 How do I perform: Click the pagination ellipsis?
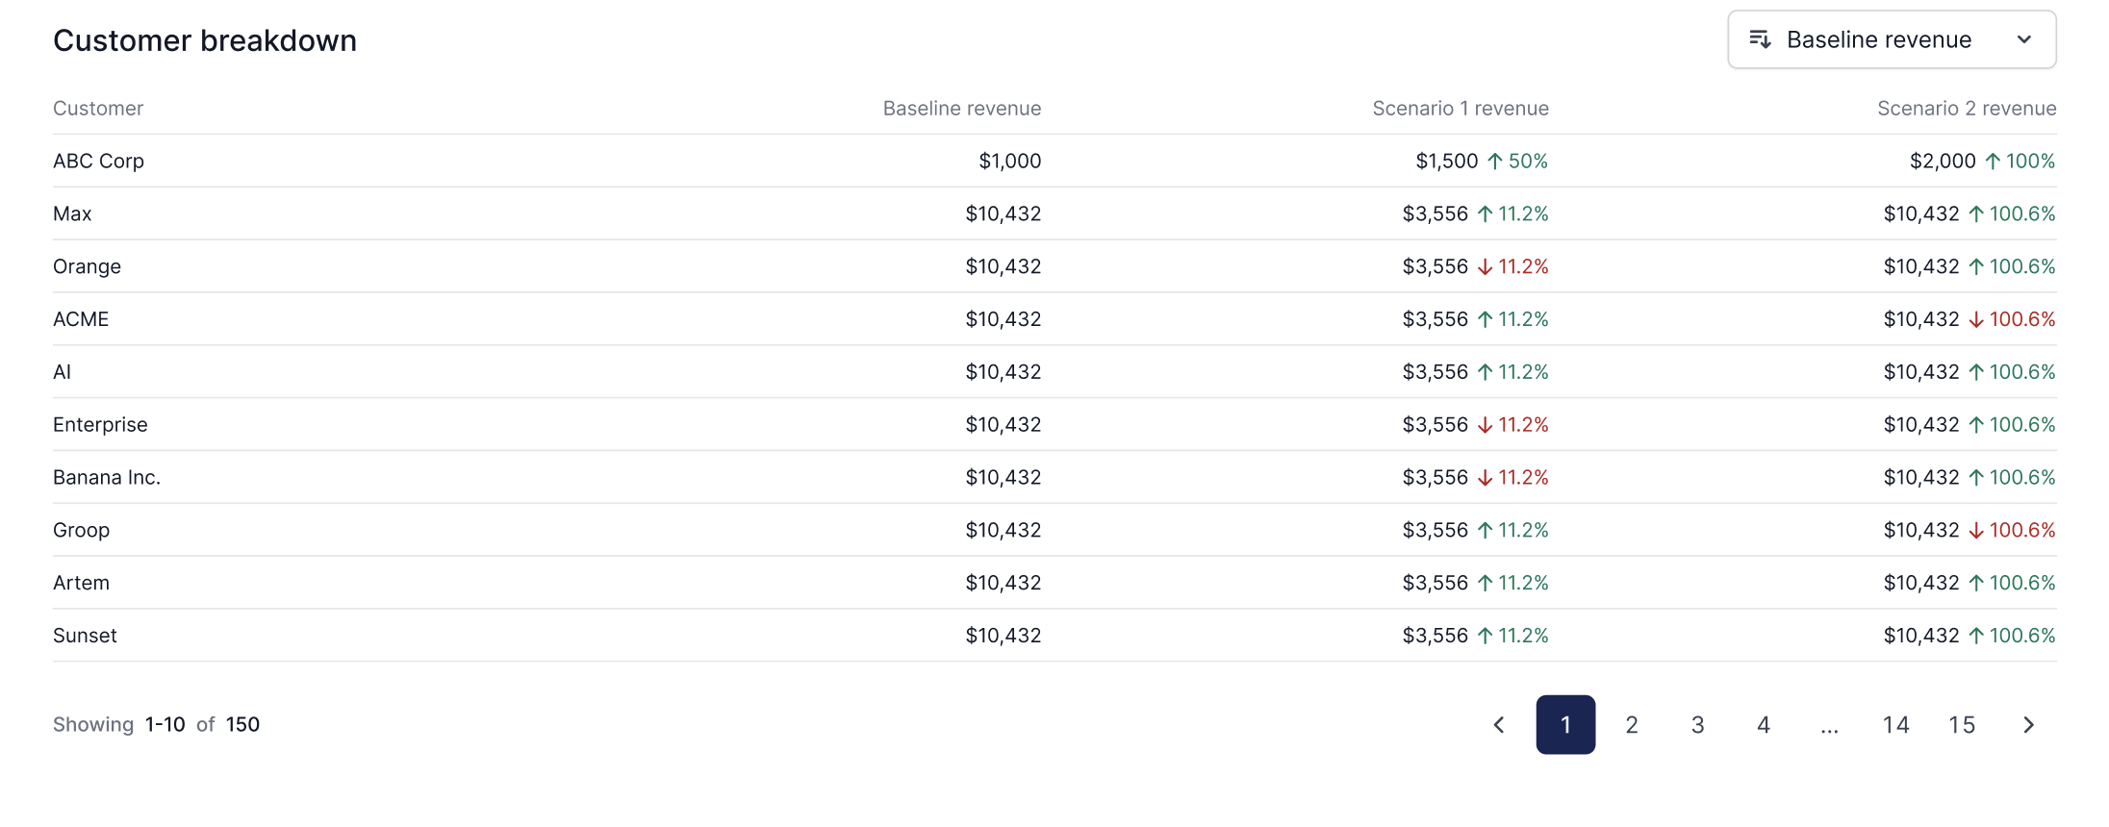1829,727
